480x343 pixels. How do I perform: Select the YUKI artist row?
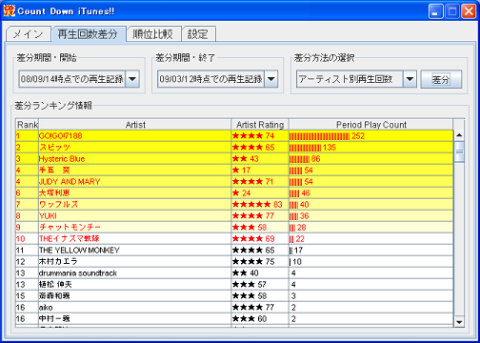[234, 216]
